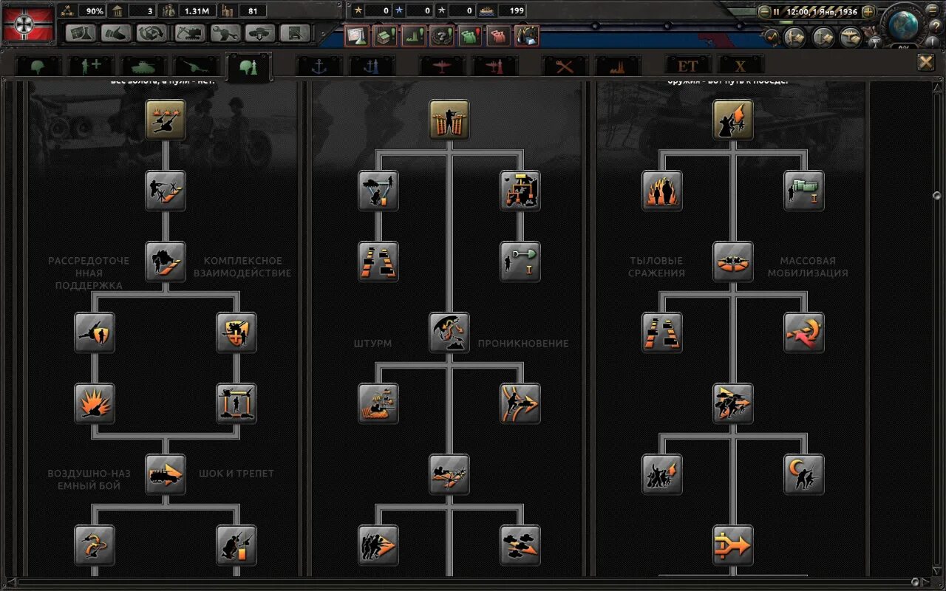Click the horizontal scrollbar handle at bottom
Screen dimensions: 946x591
point(915,583)
